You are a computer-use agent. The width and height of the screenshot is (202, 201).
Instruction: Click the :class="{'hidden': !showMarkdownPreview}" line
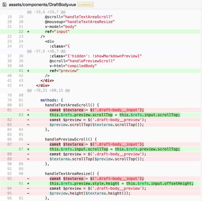(x=96, y=56)
